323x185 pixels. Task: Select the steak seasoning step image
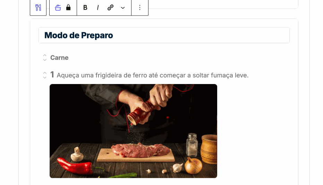point(133,131)
